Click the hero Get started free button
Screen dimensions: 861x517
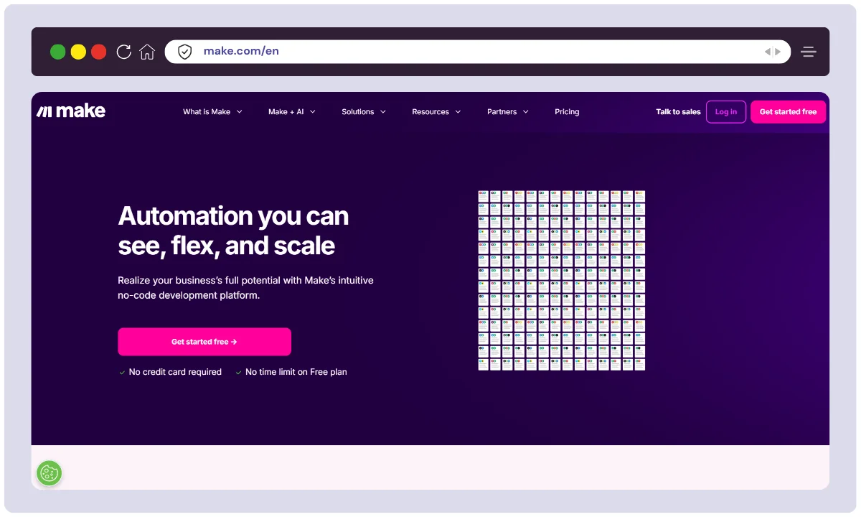[x=204, y=342]
